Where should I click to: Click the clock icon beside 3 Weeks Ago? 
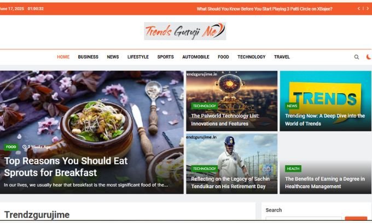click(x=24, y=147)
